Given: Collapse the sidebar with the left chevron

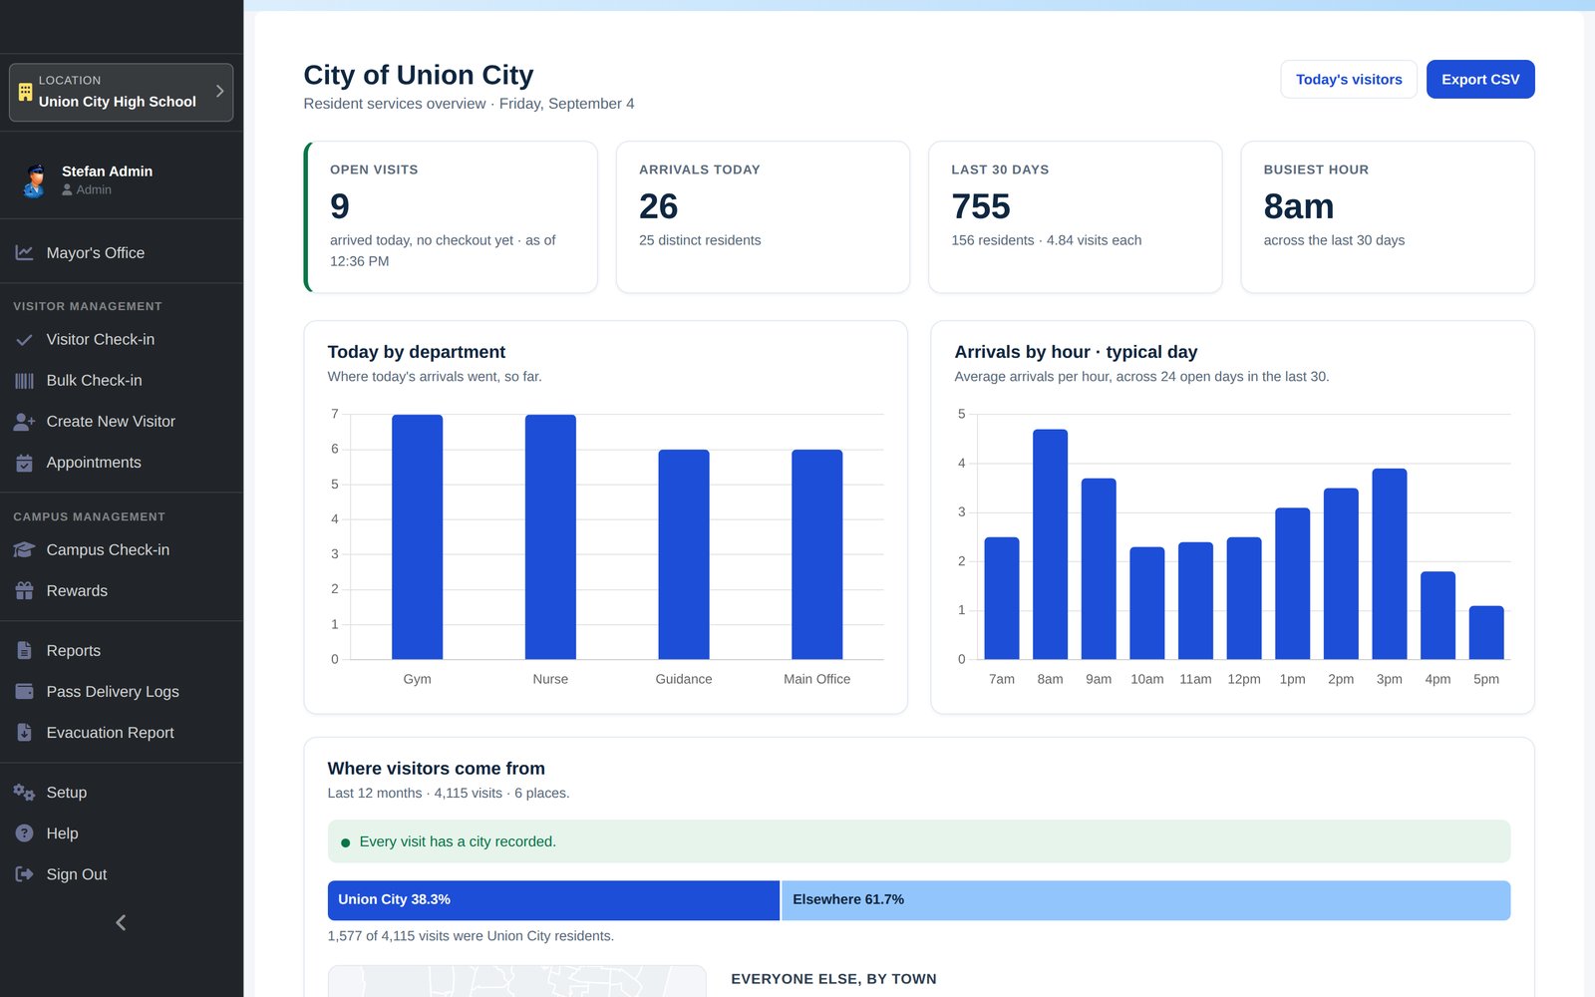Looking at the screenshot, I should (x=121, y=923).
